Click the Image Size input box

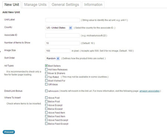(x=58, y=51)
